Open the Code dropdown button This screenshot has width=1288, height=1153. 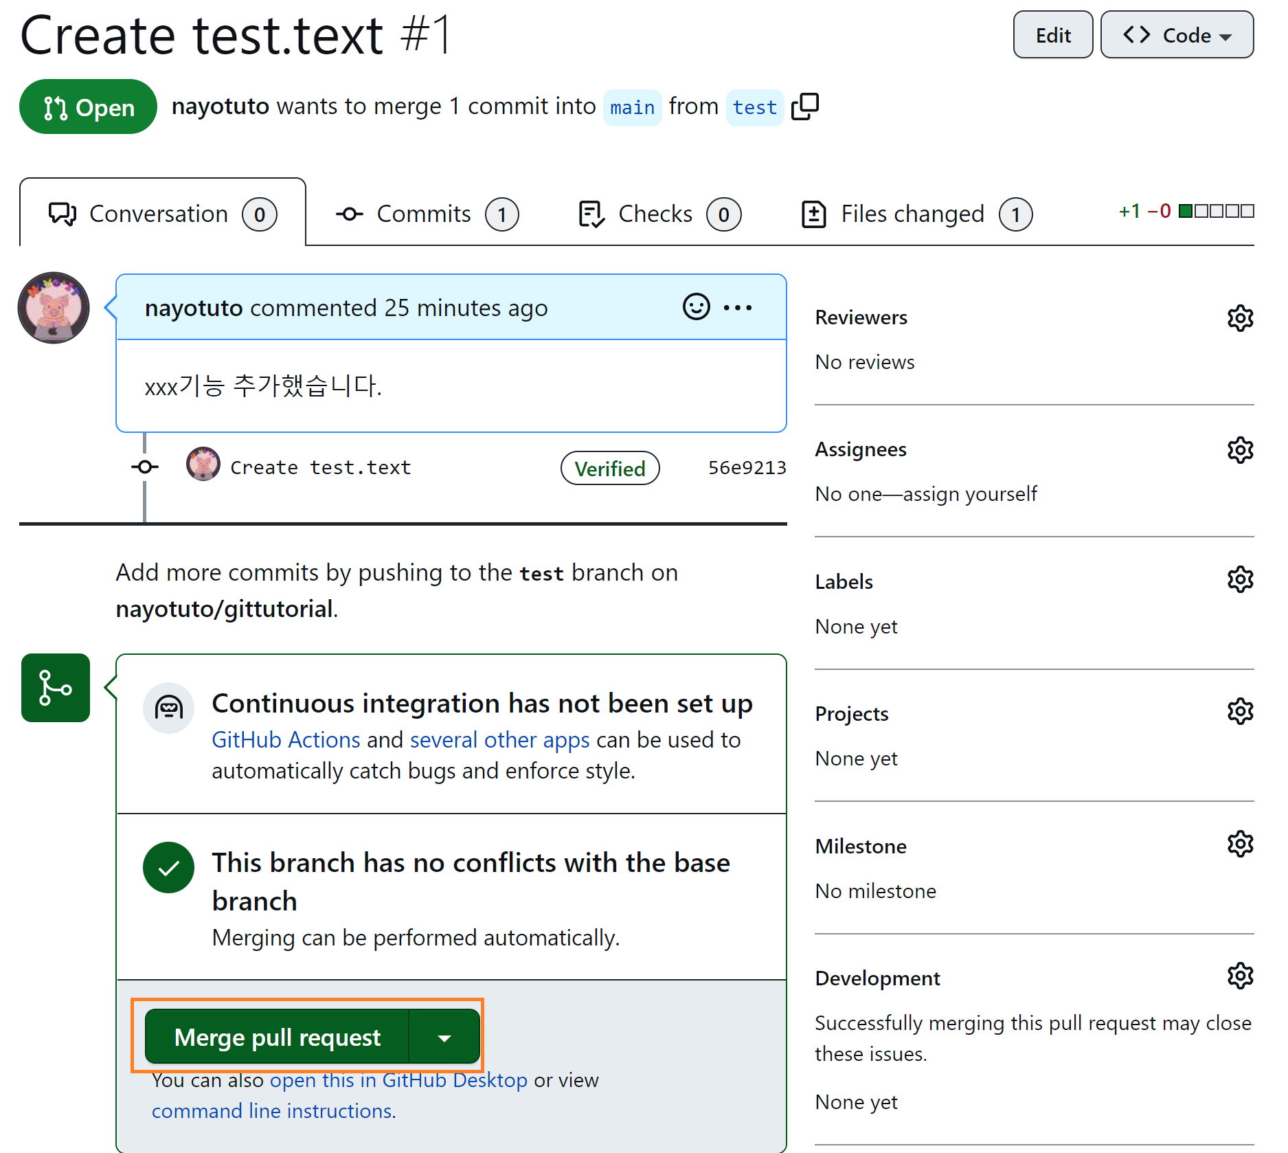(x=1177, y=35)
